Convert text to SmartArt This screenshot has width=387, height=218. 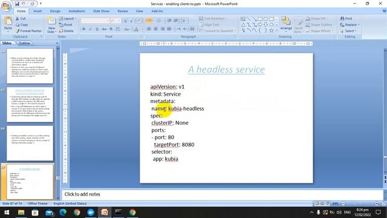pos(217,31)
